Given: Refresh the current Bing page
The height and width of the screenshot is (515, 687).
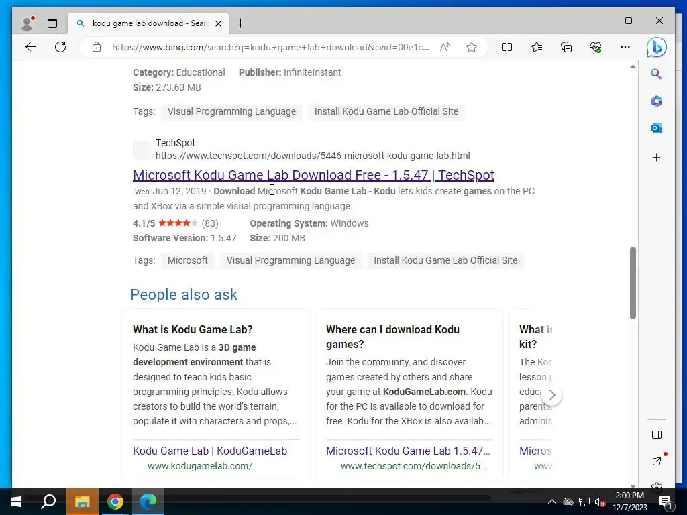Looking at the screenshot, I should pyautogui.click(x=60, y=47).
